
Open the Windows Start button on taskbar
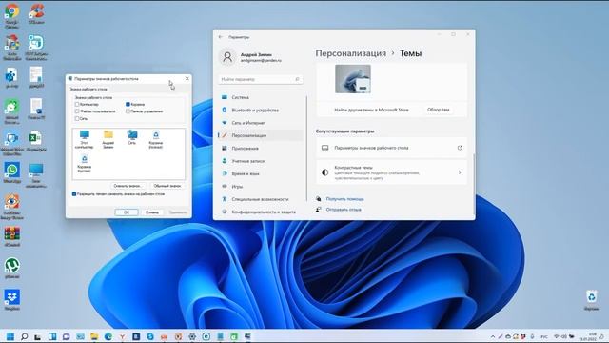(x=10, y=336)
